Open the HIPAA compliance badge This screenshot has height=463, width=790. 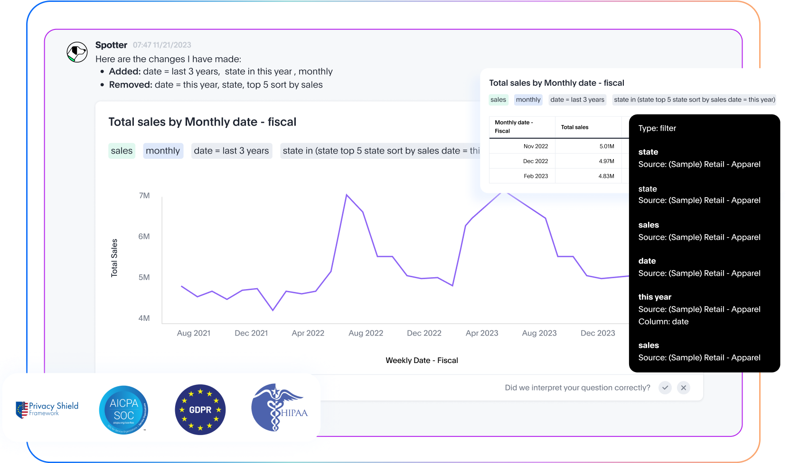pos(279,409)
